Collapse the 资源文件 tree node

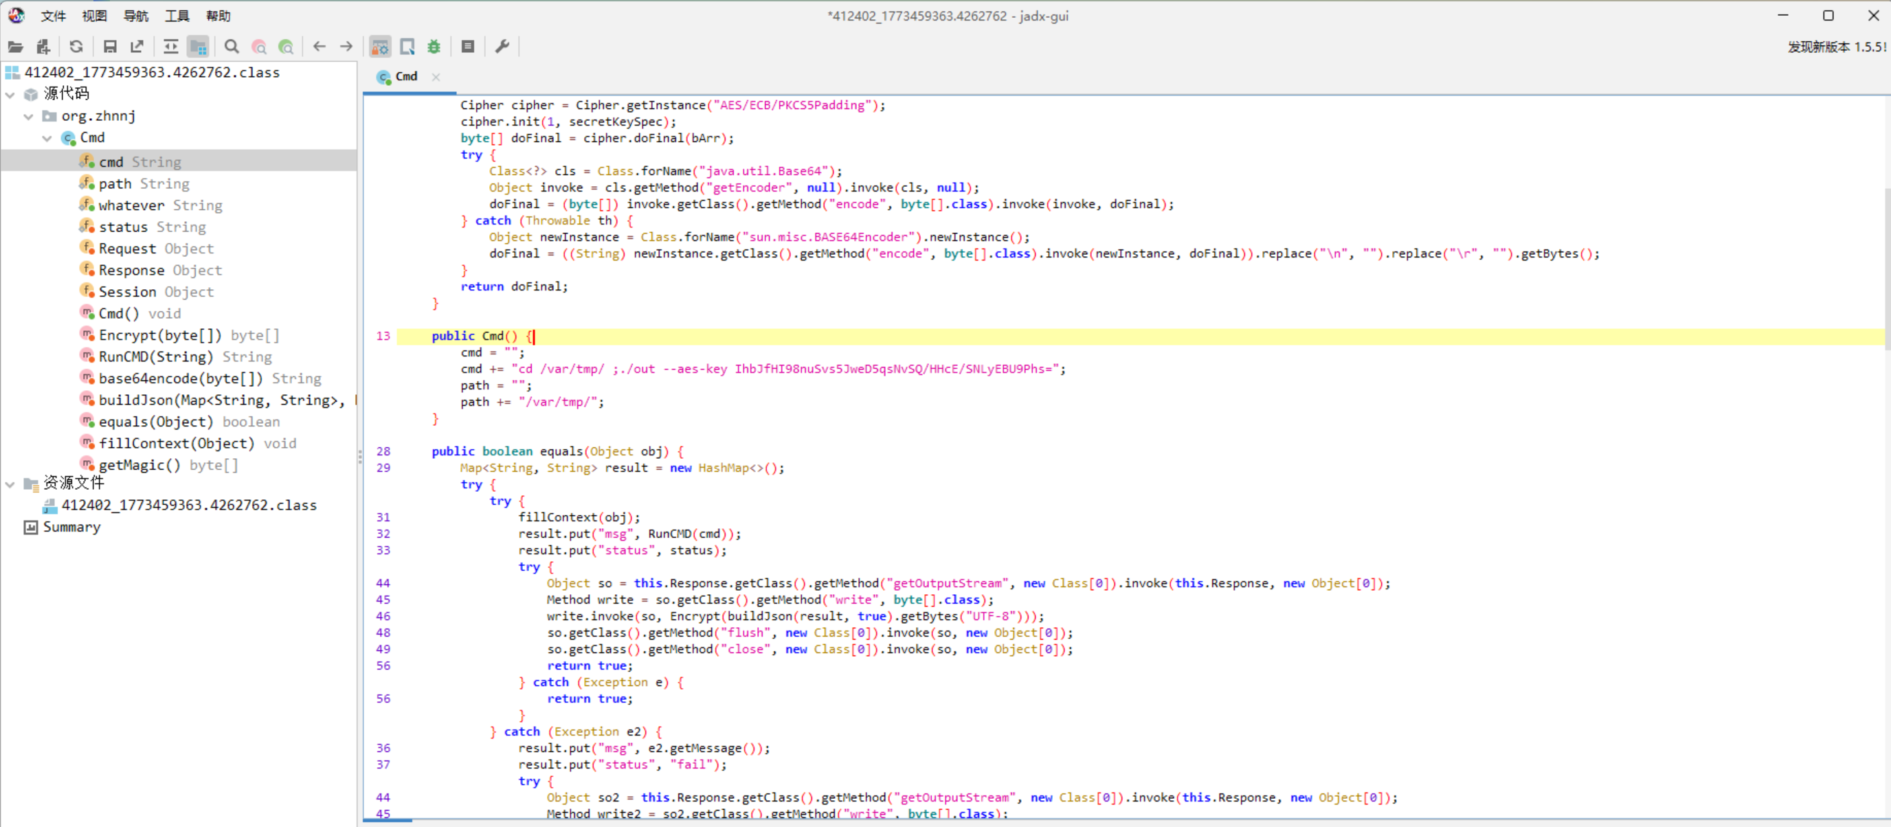point(10,484)
